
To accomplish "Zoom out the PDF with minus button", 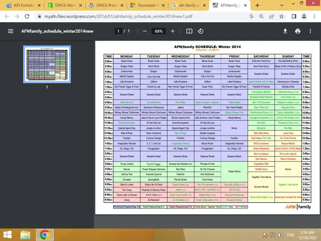I will [145, 31].
